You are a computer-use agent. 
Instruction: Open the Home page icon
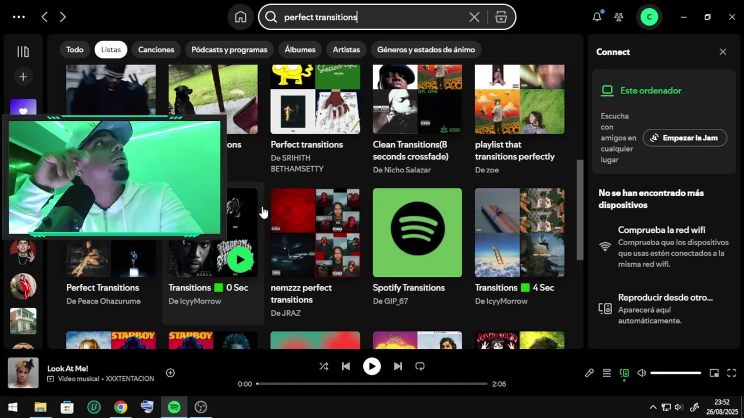(241, 17)
